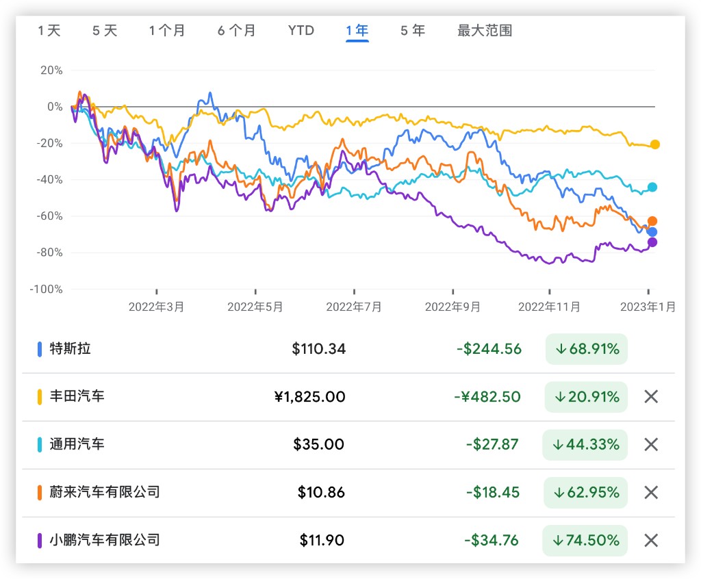Select the 5 天 range tab

pyautogui.click(x=105, y=31)
